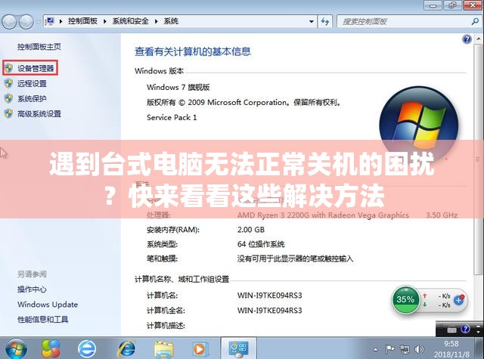The height and width of the screenshot is (359, 484).
Task: Click the shield icon beside 高级系统设置
Action: pos(8,114)
